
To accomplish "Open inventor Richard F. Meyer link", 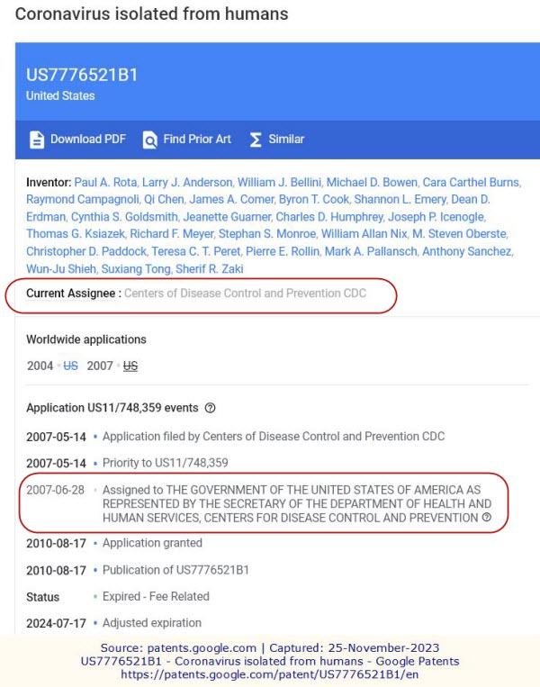I will (x=172, y=234).
